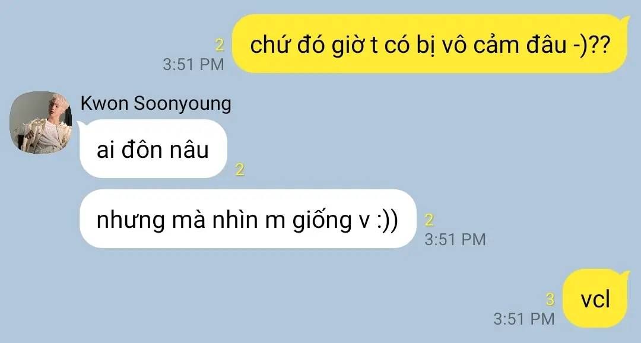The image size is (641, 343).
Task: Tap unread count 2 beside top yellow message
Action: [220, 45]
